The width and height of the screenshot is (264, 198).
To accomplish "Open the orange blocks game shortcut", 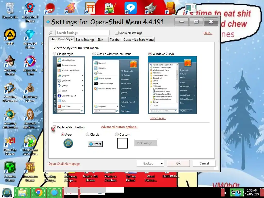I will 170,8.
